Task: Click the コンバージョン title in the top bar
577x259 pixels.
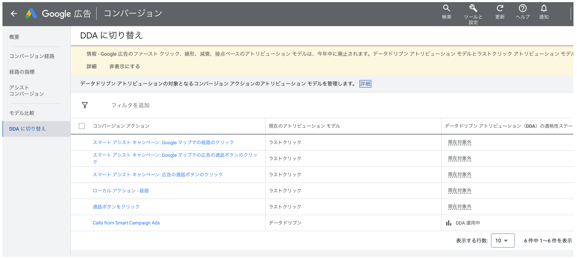Action: coord(133,13)
